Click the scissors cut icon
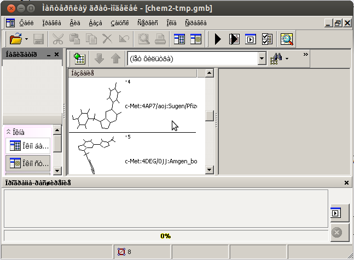The width and height of the screenshot is (354, 260). (58, 39)
